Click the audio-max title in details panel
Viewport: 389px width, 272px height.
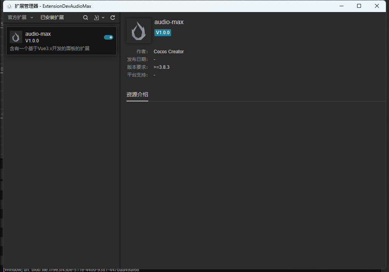pos(169,22)
